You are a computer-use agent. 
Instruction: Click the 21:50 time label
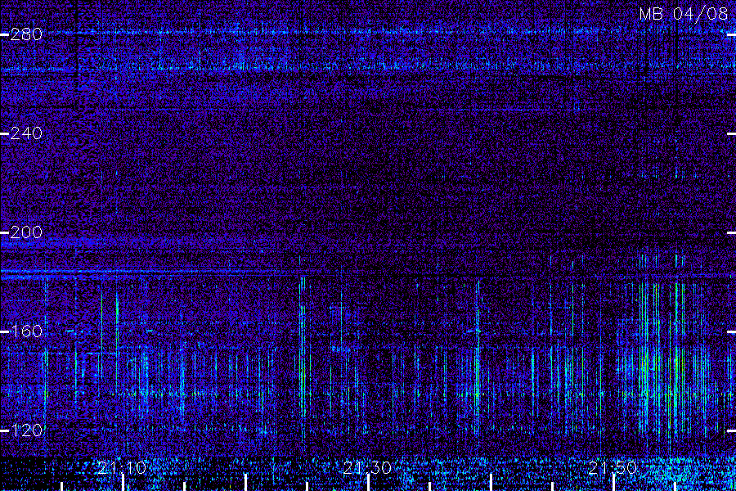tap(613, 468)
